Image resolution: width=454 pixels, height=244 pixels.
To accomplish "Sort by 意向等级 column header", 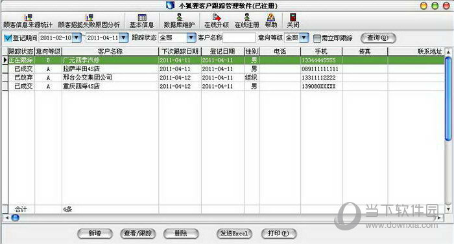I will [49, 52].
